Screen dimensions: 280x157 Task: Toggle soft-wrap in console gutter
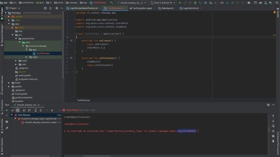click(273, 126)
